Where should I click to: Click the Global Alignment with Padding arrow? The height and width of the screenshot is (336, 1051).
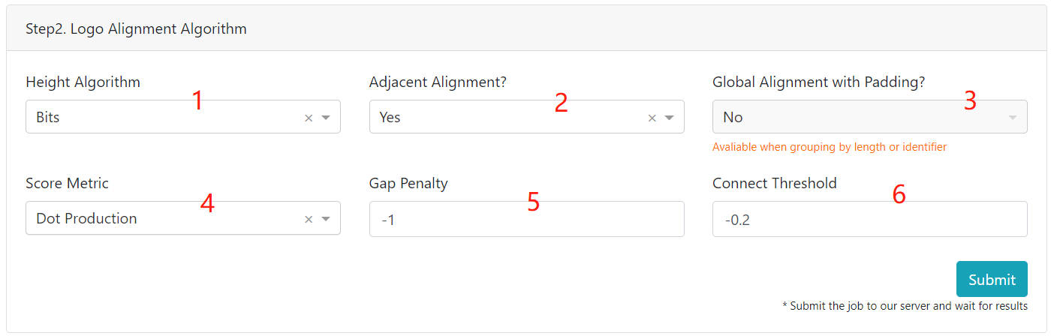tap(1013, 118)
